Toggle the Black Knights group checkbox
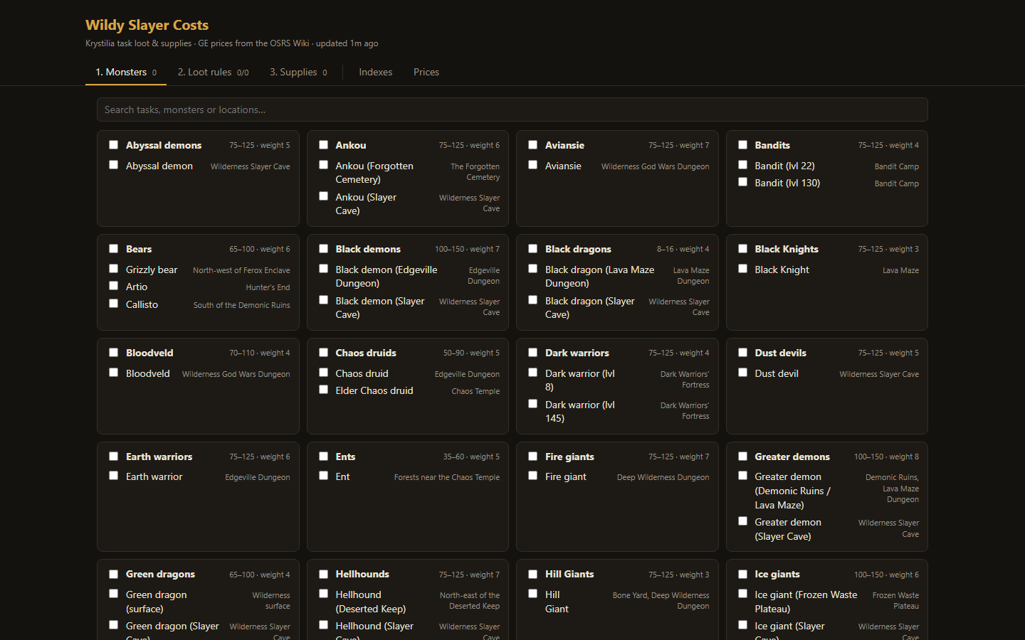 pos(742,249)
